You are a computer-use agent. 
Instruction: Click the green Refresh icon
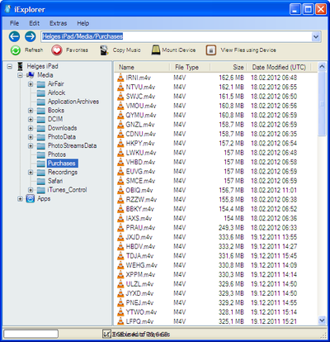coord(16,50)
